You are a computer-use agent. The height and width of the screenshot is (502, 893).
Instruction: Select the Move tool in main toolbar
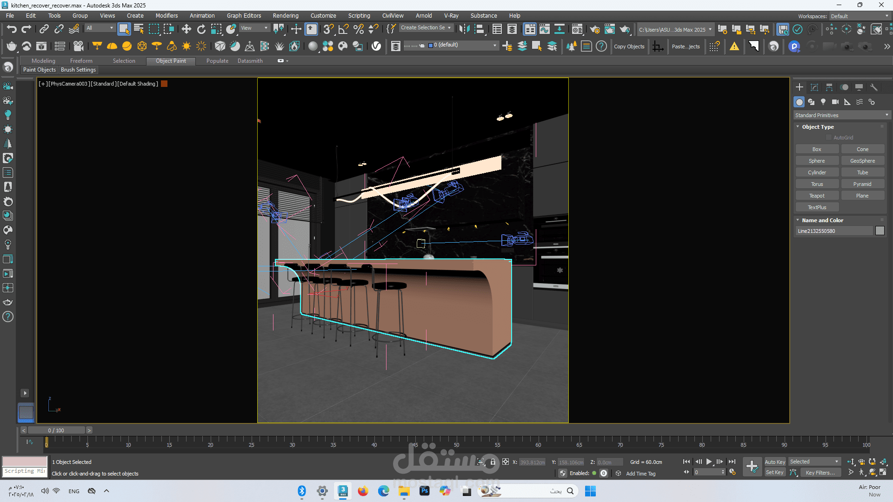(x=186, y=29)
